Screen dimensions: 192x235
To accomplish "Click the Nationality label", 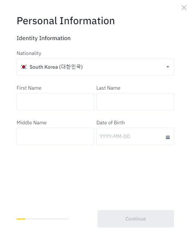I will pyautogui.click(x=29, y=54).
